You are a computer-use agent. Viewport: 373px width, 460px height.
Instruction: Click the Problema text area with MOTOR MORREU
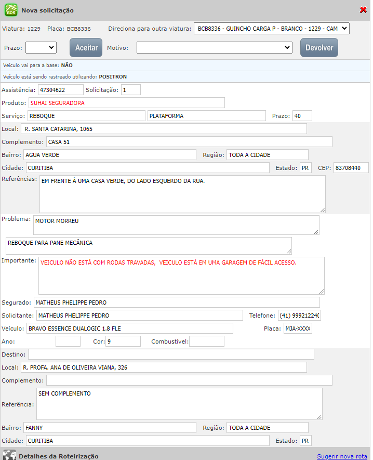click(x=176, y=225)
